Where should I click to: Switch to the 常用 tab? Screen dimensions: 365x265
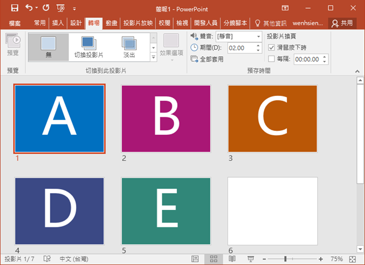click(40, 23)
